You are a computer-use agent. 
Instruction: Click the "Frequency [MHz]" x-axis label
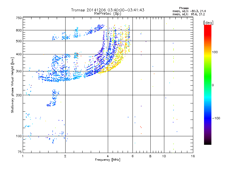108,160
